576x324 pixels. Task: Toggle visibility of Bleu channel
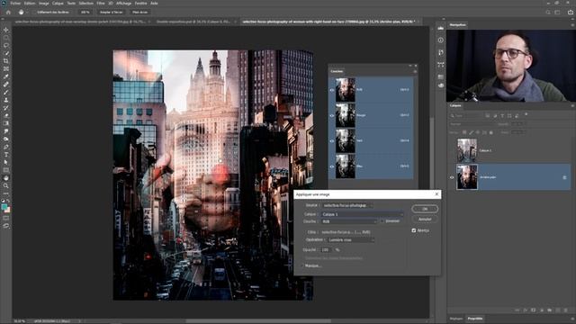pyautogui.click(x=332, y=166)
